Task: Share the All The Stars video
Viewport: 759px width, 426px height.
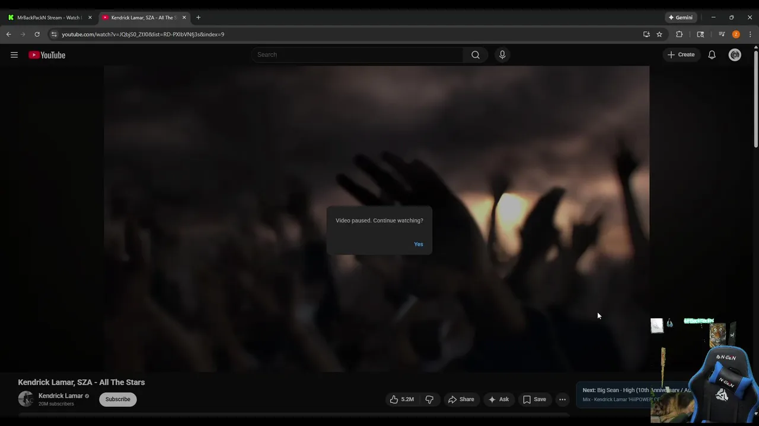Action: click(461, 399)
